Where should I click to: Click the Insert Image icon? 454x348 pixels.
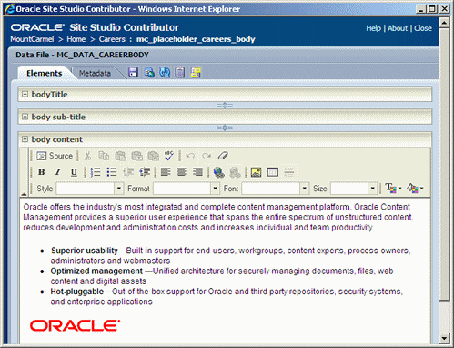pos(257,172)
